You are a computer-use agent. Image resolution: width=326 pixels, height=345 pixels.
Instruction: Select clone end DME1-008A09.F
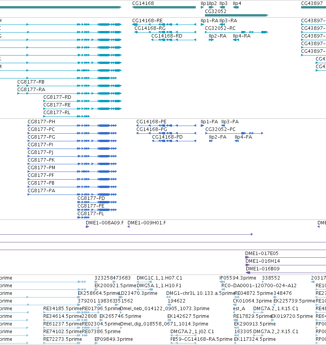(105, 223)
